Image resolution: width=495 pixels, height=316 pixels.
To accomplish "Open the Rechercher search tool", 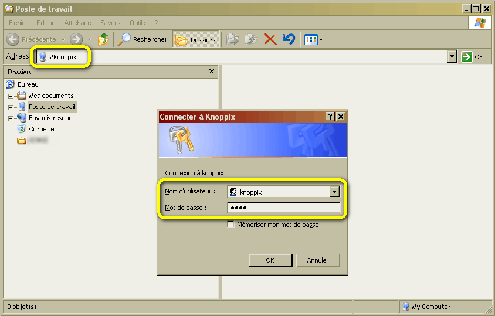I will pyautogui.click(x=143, y=39).
